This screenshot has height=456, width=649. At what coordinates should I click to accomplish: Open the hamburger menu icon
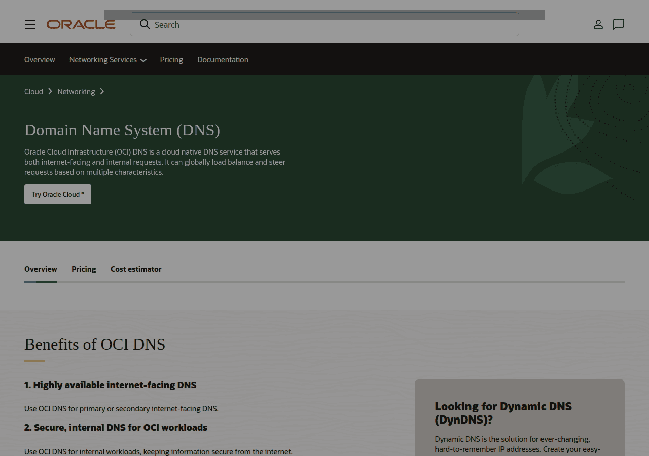(30, 24)
